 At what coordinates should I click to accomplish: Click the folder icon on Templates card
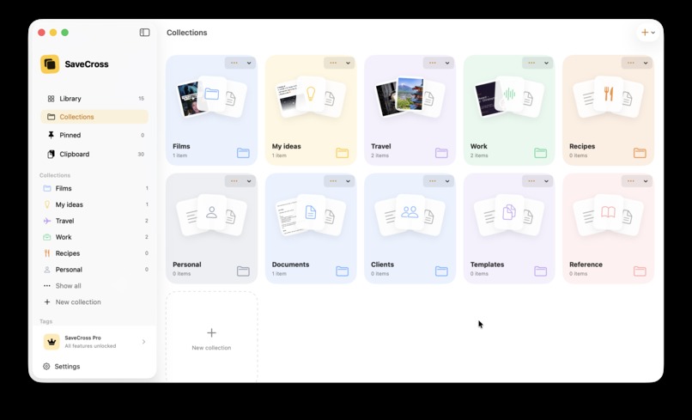click(541, 271)
